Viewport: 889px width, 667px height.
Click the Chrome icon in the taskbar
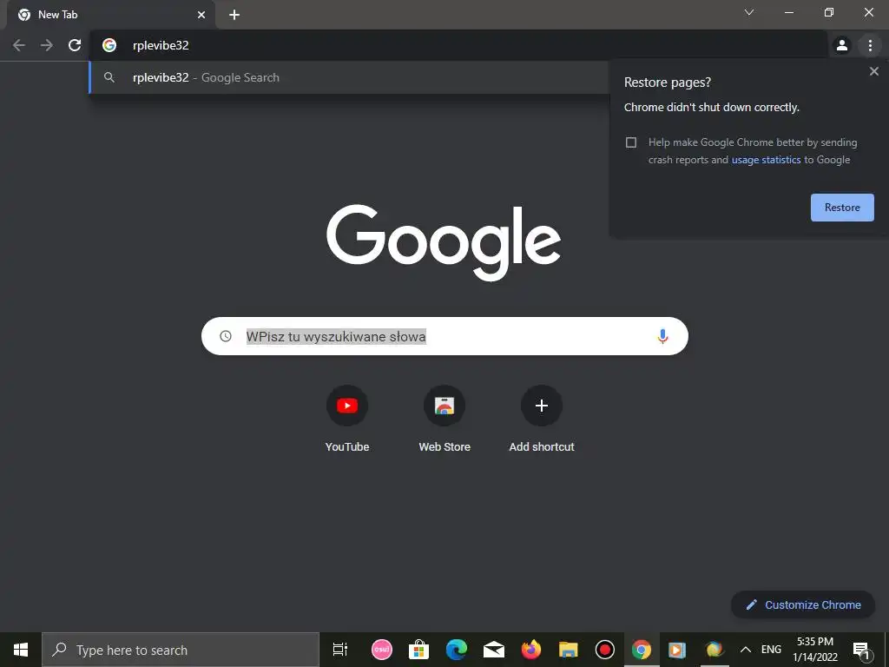(642, 650)
